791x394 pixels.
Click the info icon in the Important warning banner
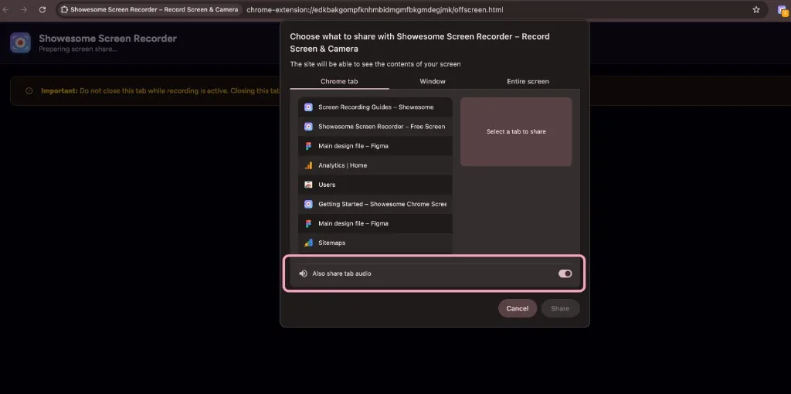click(29, 91)
